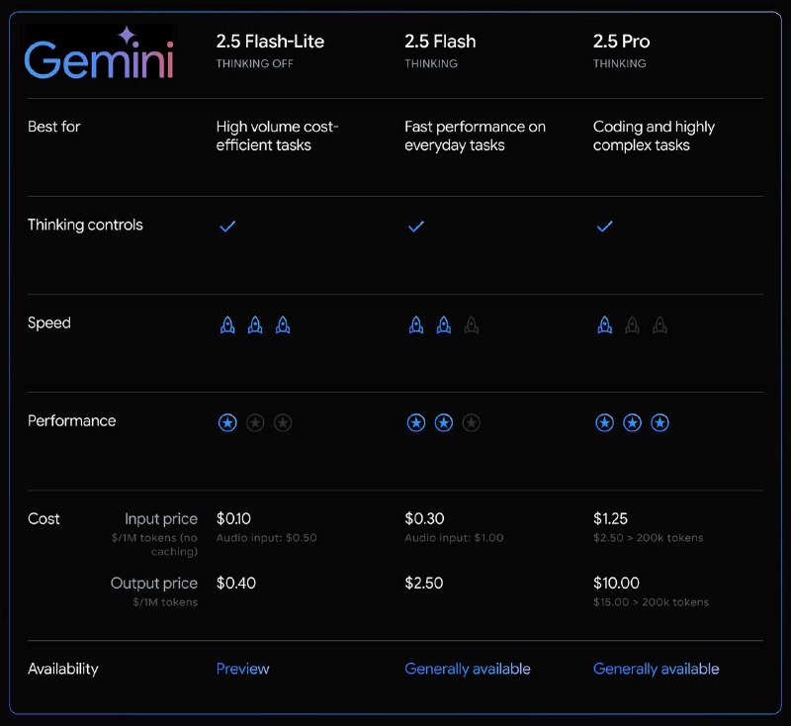Viewport: 791px width, 726px height.
Task: Click the 'Output price' label
Action: pos(154,584)
